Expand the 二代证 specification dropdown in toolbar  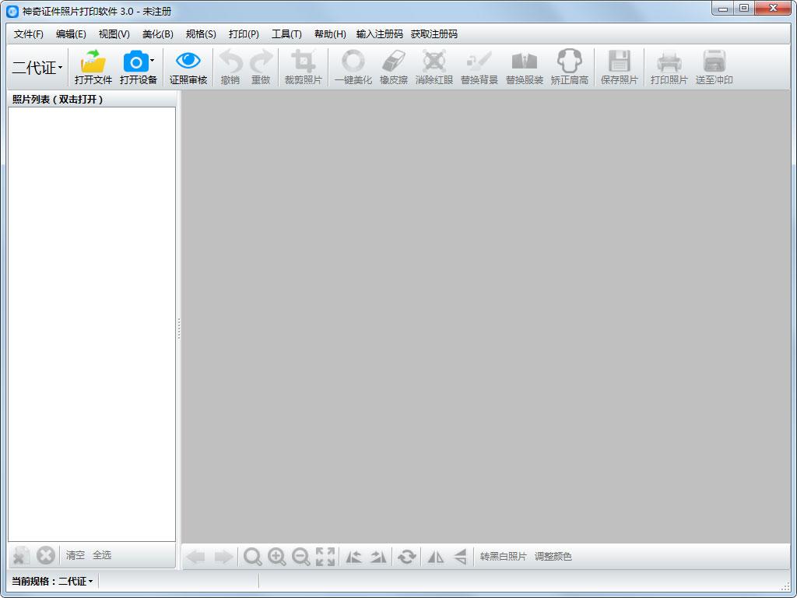click(37, 68)
